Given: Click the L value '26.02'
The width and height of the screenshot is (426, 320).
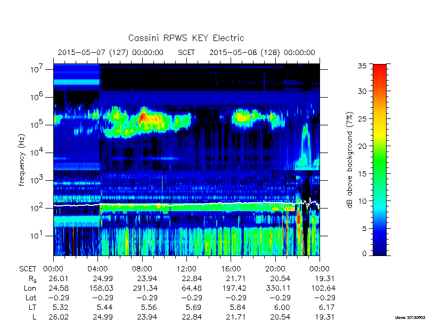Looking at the screenshot, I should (59, 317).
